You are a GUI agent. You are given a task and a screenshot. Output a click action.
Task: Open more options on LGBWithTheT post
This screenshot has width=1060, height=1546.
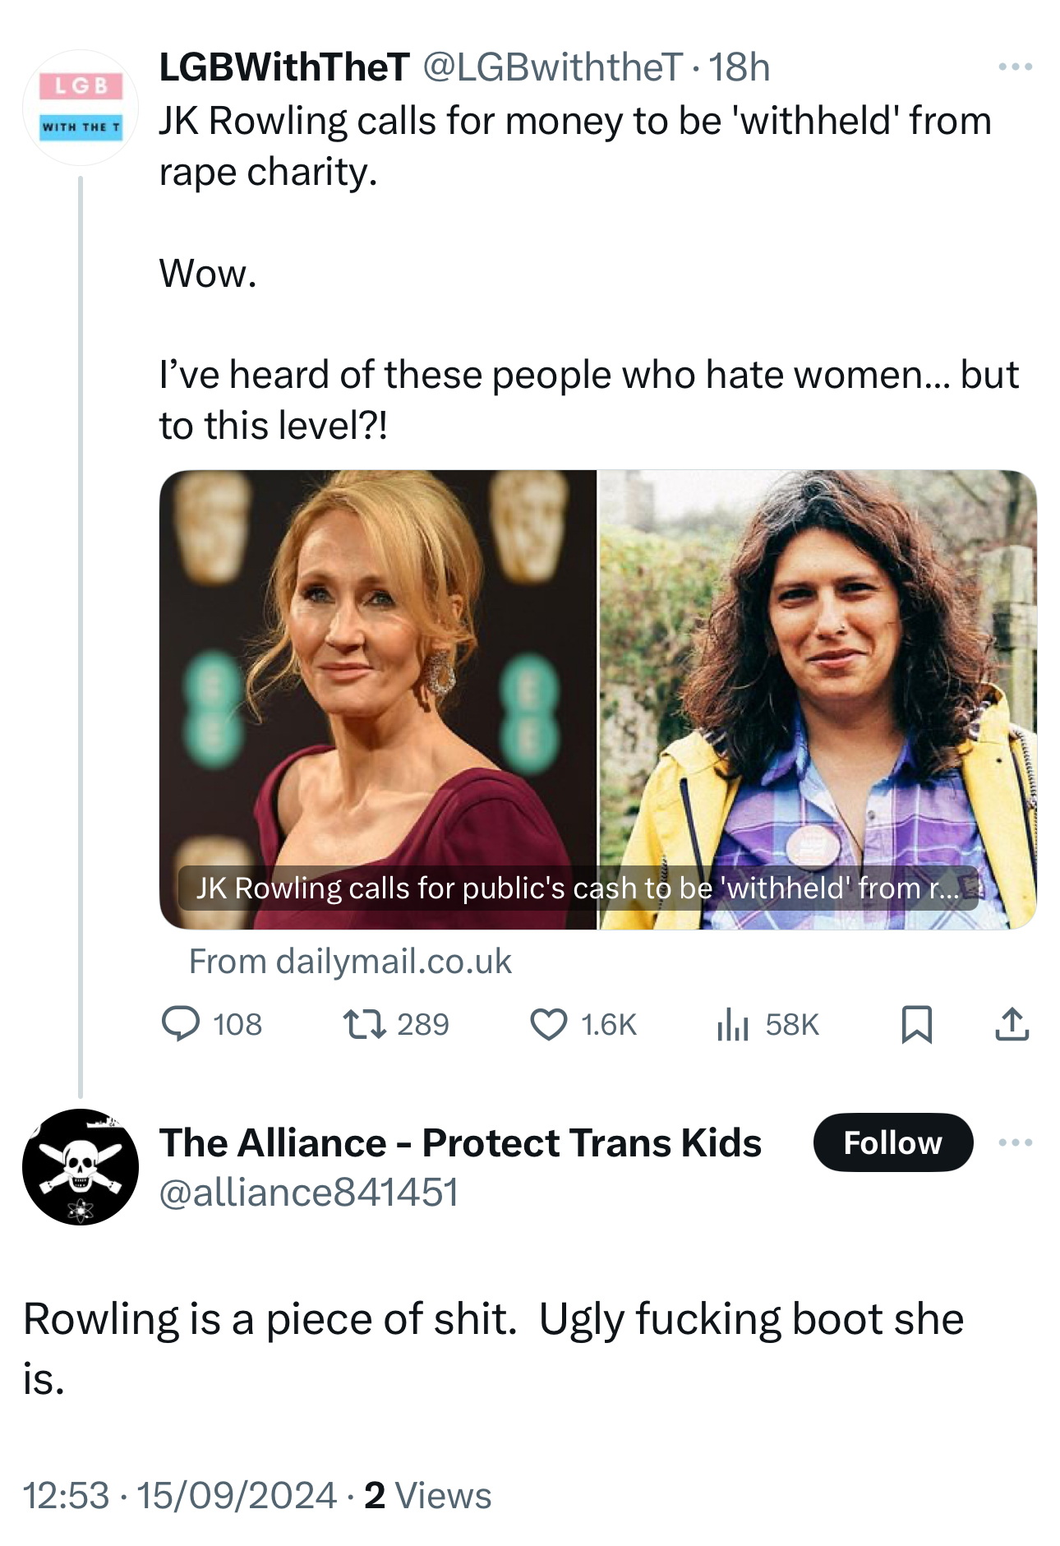(1015, 67)
